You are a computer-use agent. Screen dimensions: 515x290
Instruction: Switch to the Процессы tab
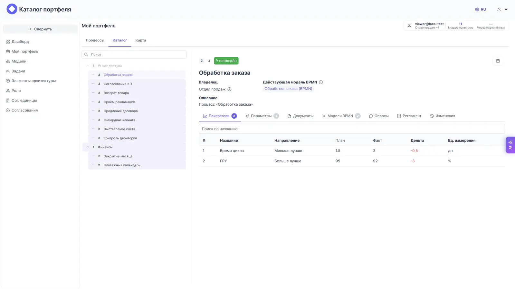(x=95, y=40)
